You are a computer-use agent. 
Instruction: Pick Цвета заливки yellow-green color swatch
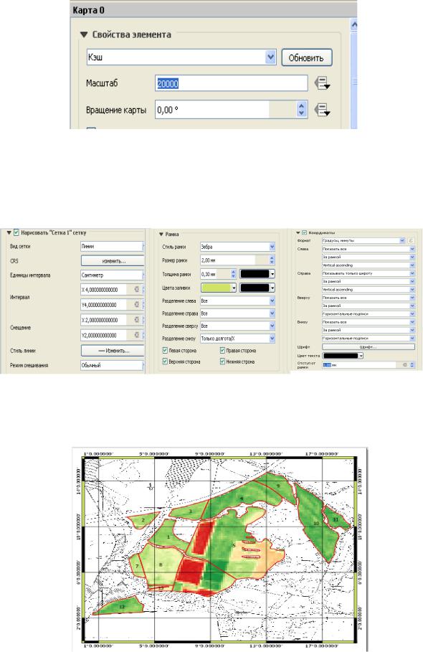(219, 288)
